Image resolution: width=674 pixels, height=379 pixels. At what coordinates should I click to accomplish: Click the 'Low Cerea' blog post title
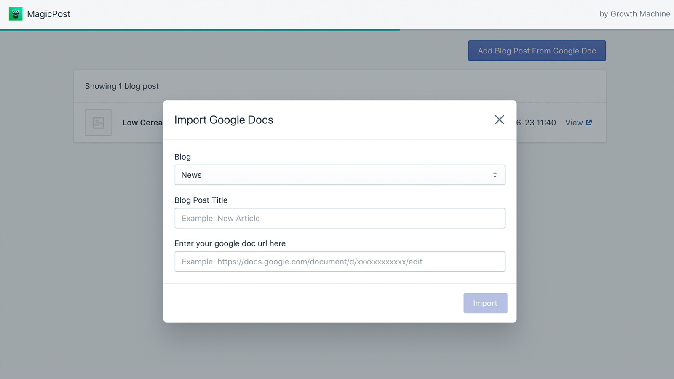142,123
